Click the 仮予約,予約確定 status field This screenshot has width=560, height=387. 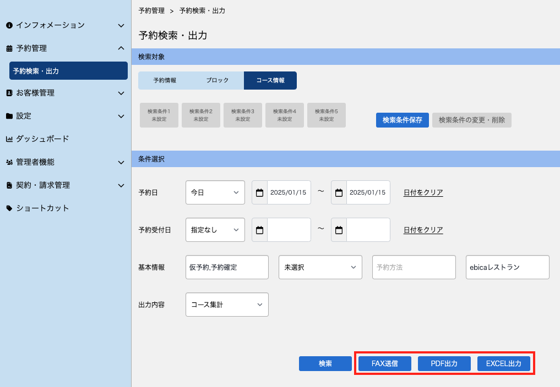(227, 267)
